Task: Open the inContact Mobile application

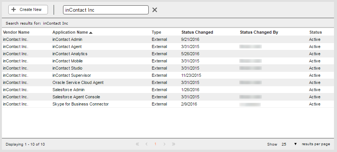Action: click(x=68, y=61)
